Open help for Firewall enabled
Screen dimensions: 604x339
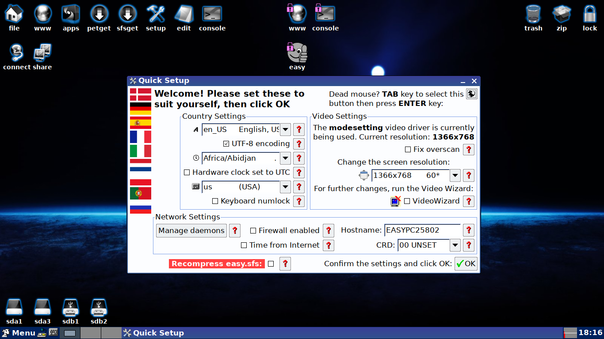click(329, 230)
